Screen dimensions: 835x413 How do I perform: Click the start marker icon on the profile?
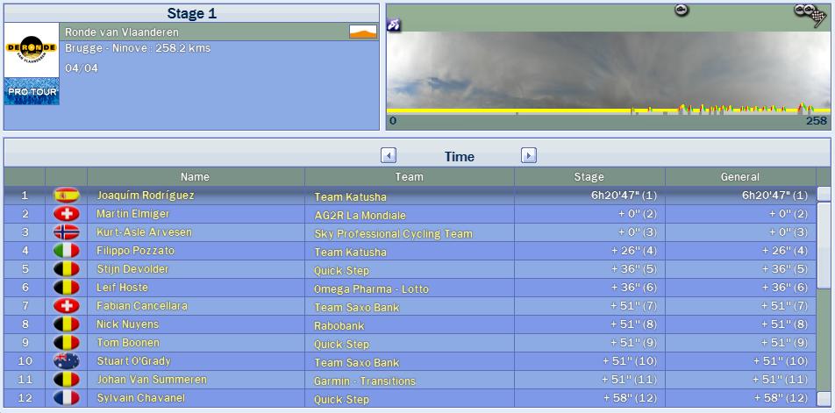point(394,25)
